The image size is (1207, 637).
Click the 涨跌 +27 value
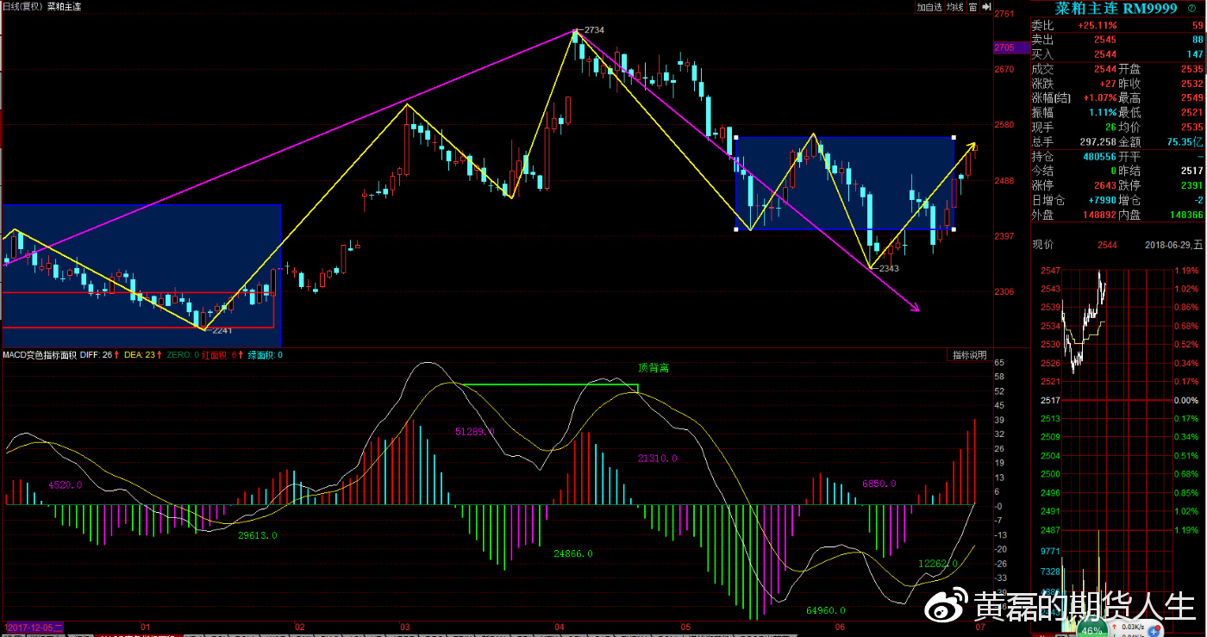pos(1108,84)
